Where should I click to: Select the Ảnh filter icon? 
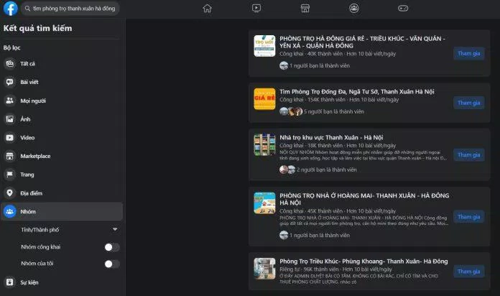tap(10, 119)
